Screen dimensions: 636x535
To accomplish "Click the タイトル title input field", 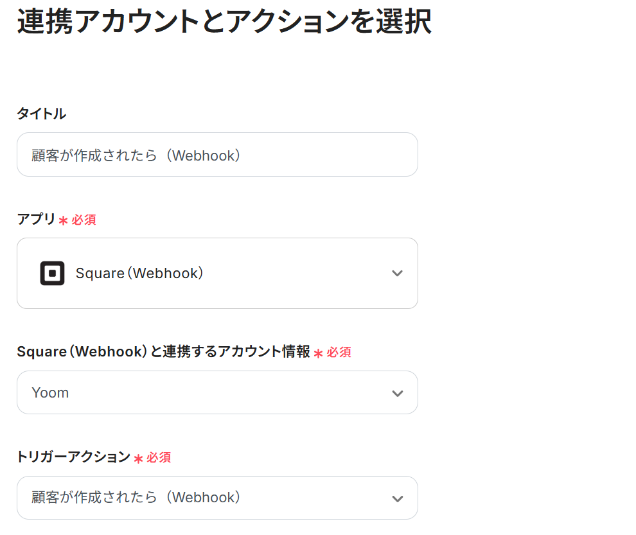I will pos(217,154).
